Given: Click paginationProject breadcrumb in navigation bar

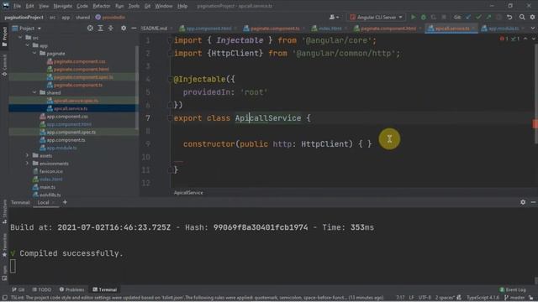Looking at the screenshot, I should (x=24, y=17).
